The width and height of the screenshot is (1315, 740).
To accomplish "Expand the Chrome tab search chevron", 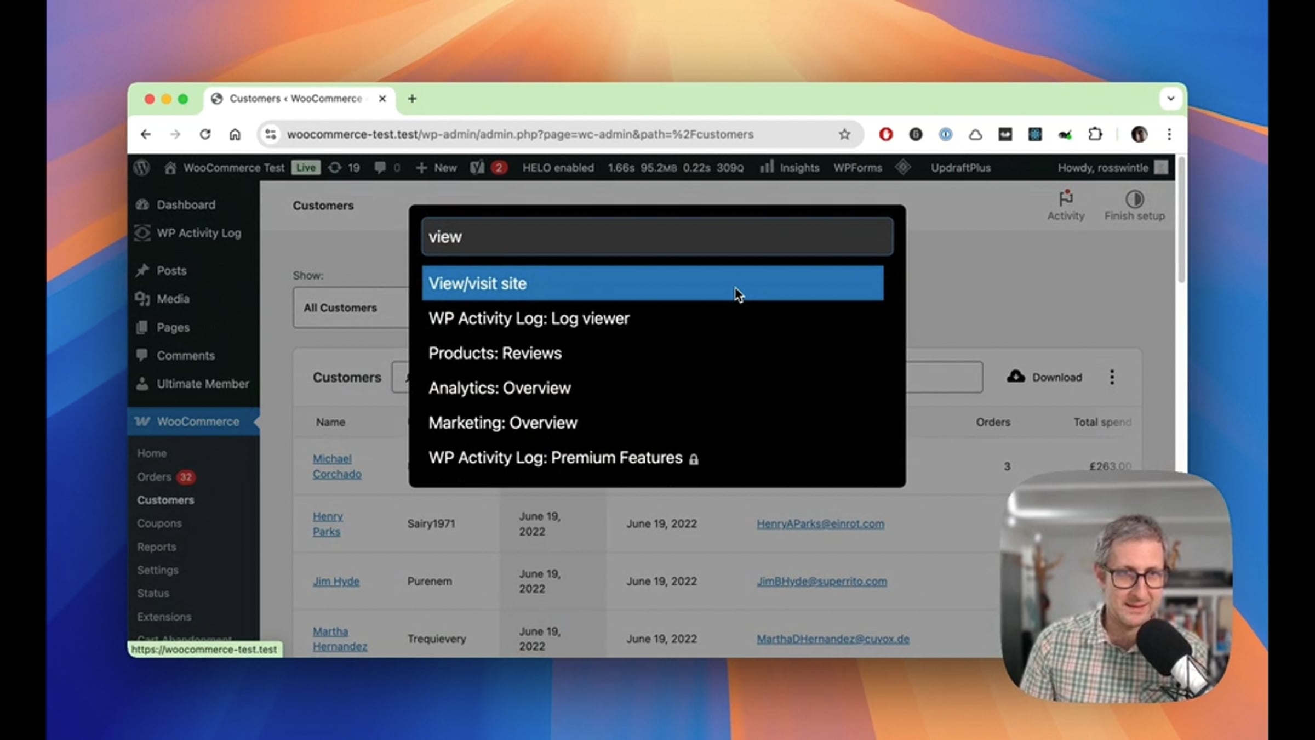I will pyautogui.click(x=1170, y=99).
